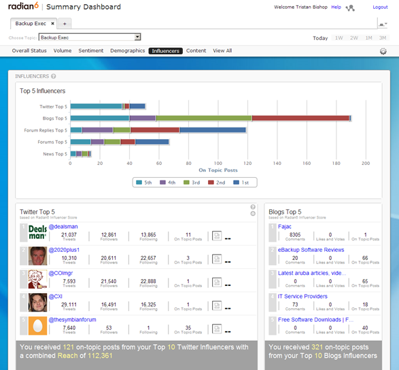Click the Forums Top 5 bar's blue segment
399x370 pixels.
point(152,142)
